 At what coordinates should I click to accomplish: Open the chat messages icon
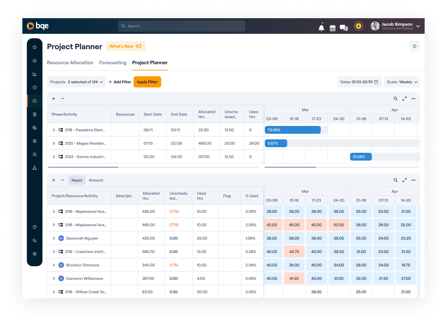point(344,27)
